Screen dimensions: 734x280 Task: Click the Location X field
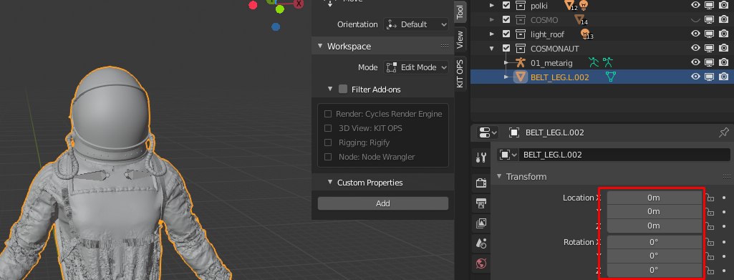coord(654,198)
